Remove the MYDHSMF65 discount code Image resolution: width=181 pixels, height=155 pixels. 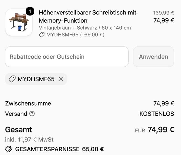(x=61, y=79)
